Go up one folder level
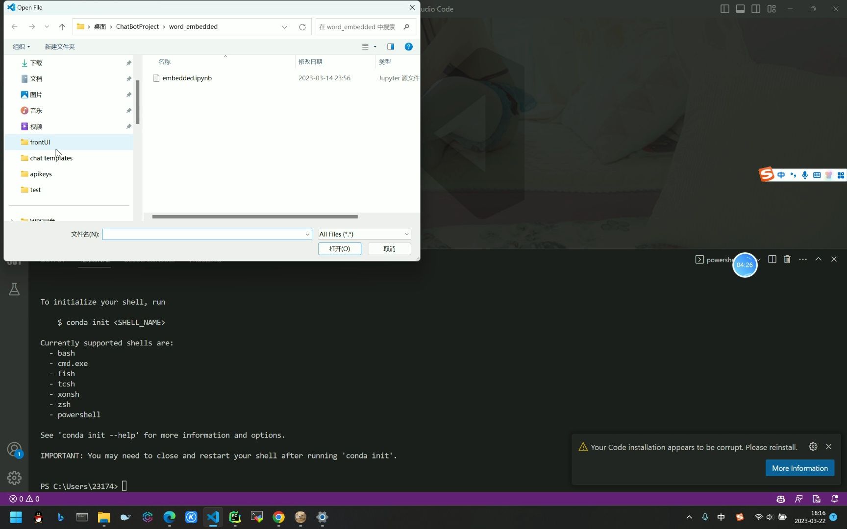This screenshot has width=847, height=529. point(62,27)
